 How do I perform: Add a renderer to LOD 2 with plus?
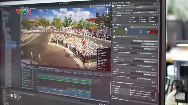click(x=152, y=82)
